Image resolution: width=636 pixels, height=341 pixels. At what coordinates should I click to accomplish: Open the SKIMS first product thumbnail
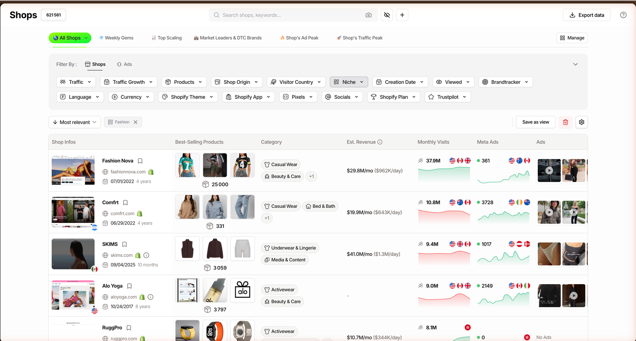pyautogui.click(x=187, y=248)
